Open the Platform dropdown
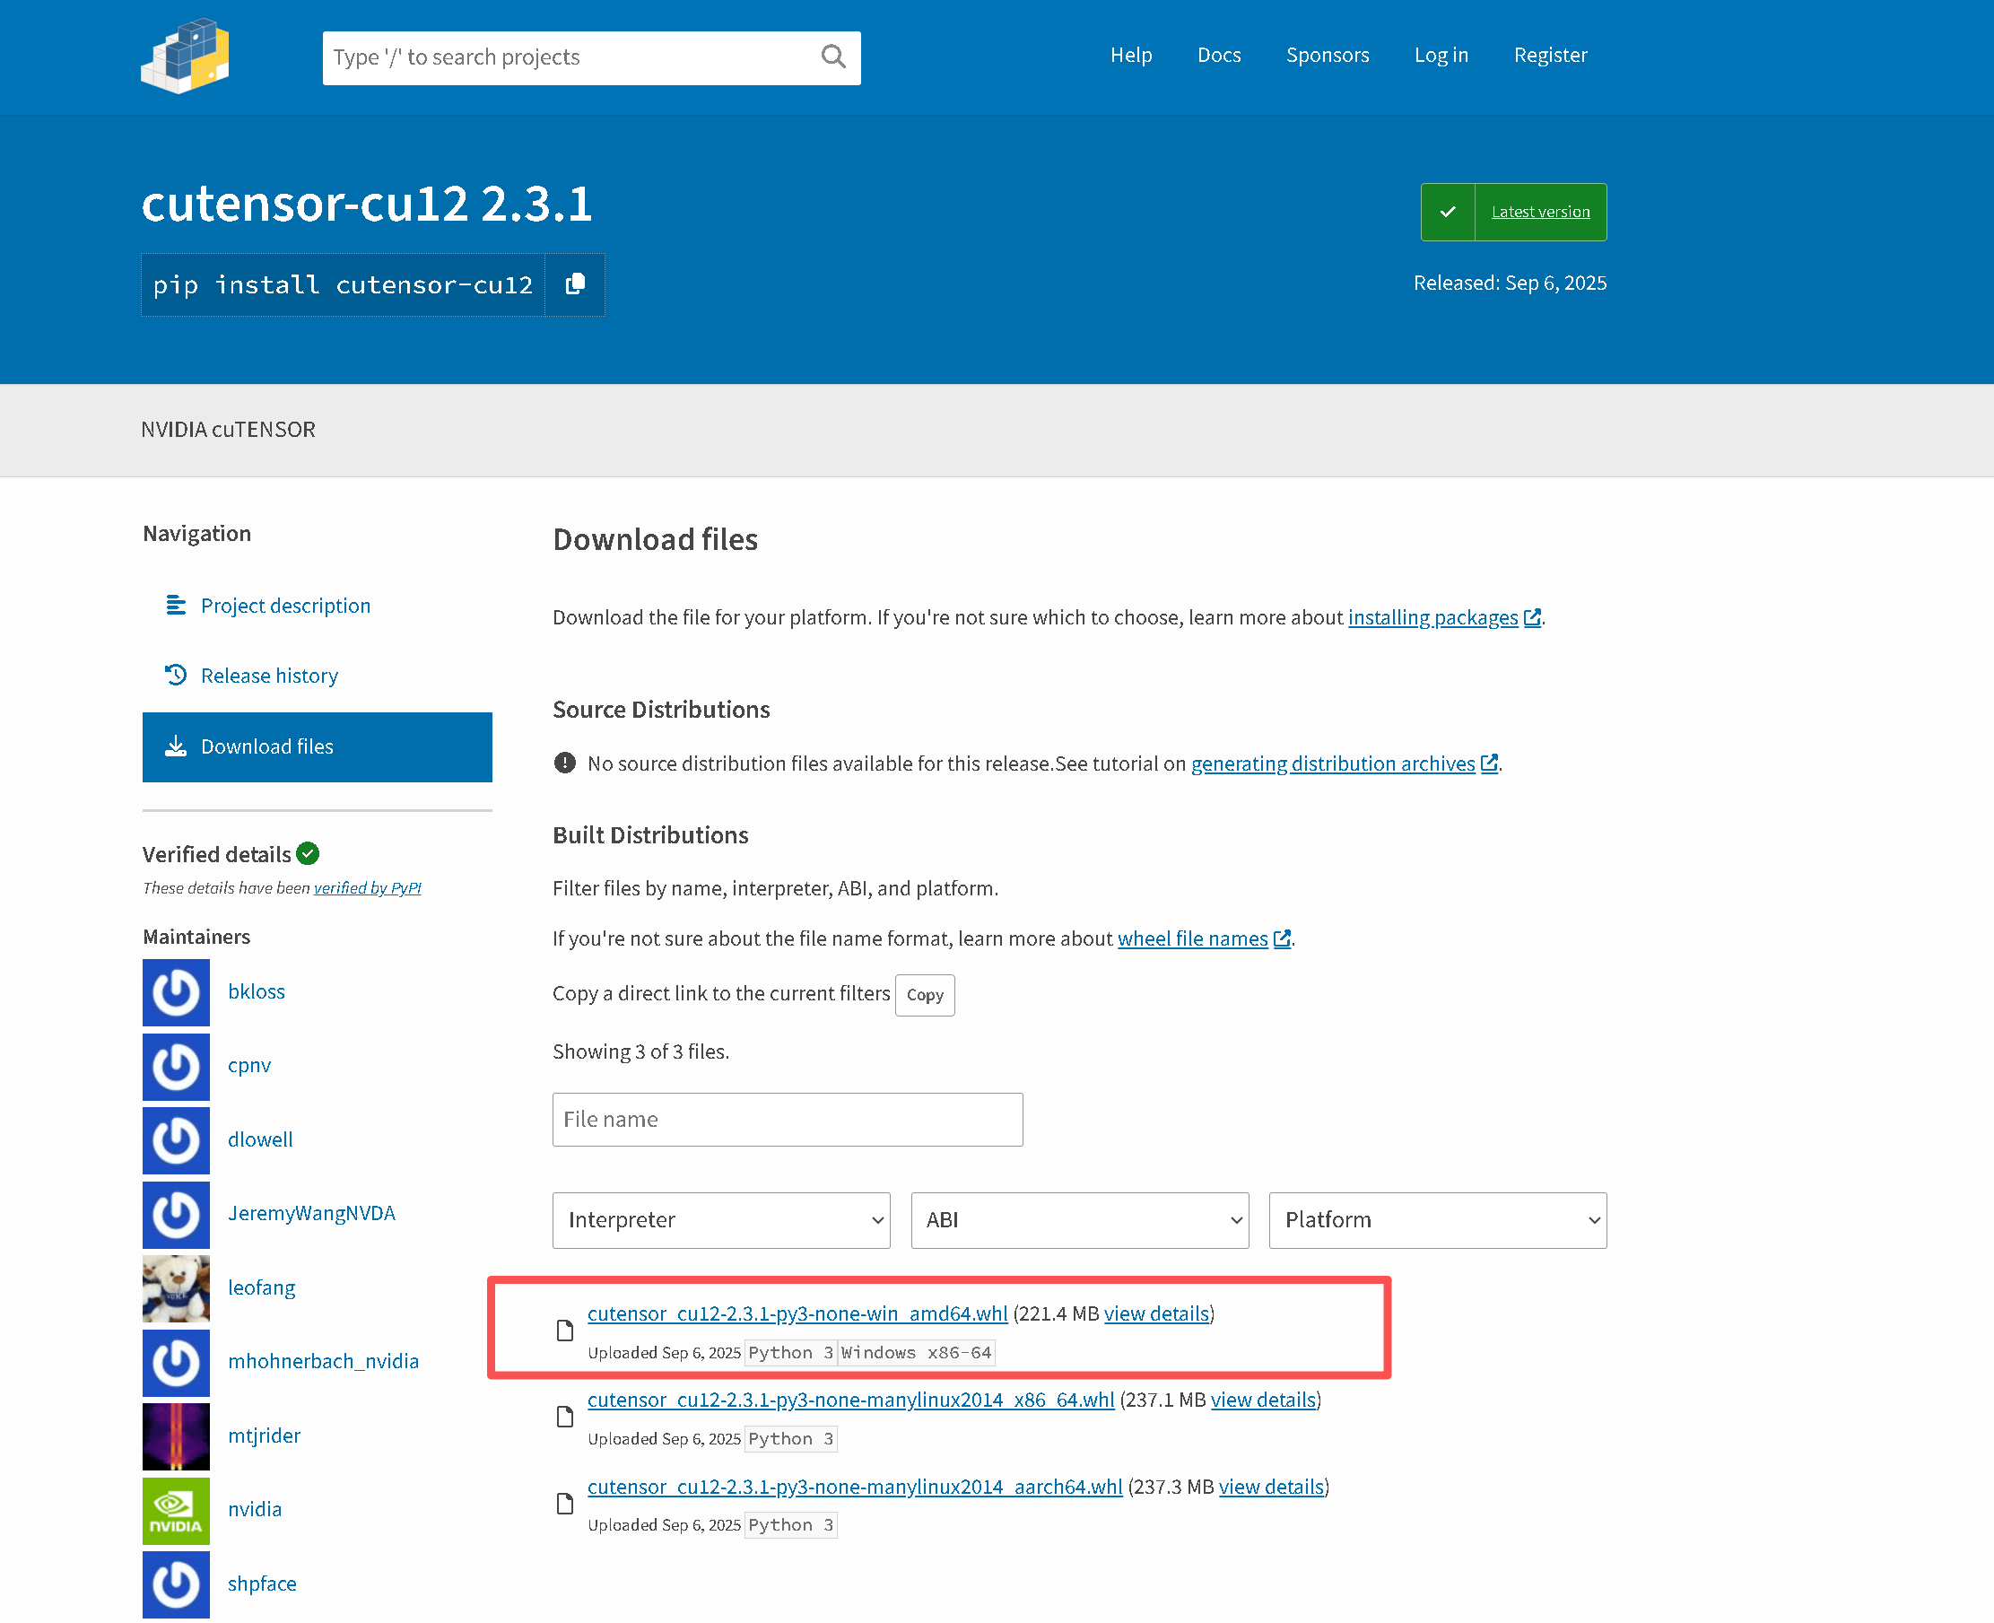Image resolution: width=1994 pixels, height=1623 pixels. tap(1437, 1220)
